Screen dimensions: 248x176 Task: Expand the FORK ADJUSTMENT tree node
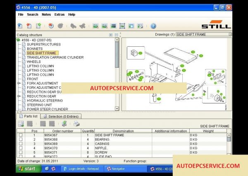(x=19, y=83)
